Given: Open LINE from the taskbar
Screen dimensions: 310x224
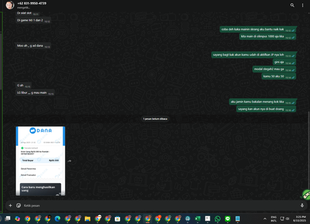Looking at the screenshot, I should coord(228,218).
